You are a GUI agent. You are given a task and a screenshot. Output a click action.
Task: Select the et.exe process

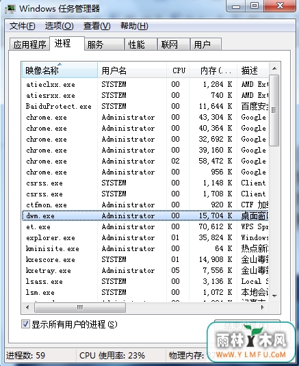point(145,226)
